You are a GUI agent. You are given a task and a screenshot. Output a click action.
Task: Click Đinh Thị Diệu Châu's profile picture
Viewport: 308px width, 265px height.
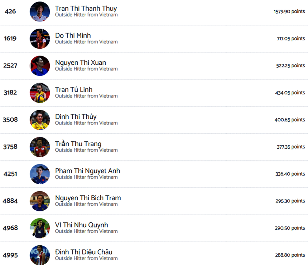(40, 255)
